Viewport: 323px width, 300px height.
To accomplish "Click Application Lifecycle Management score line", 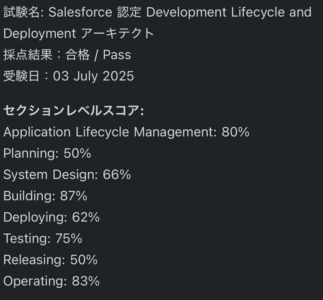I will point(126,132).
